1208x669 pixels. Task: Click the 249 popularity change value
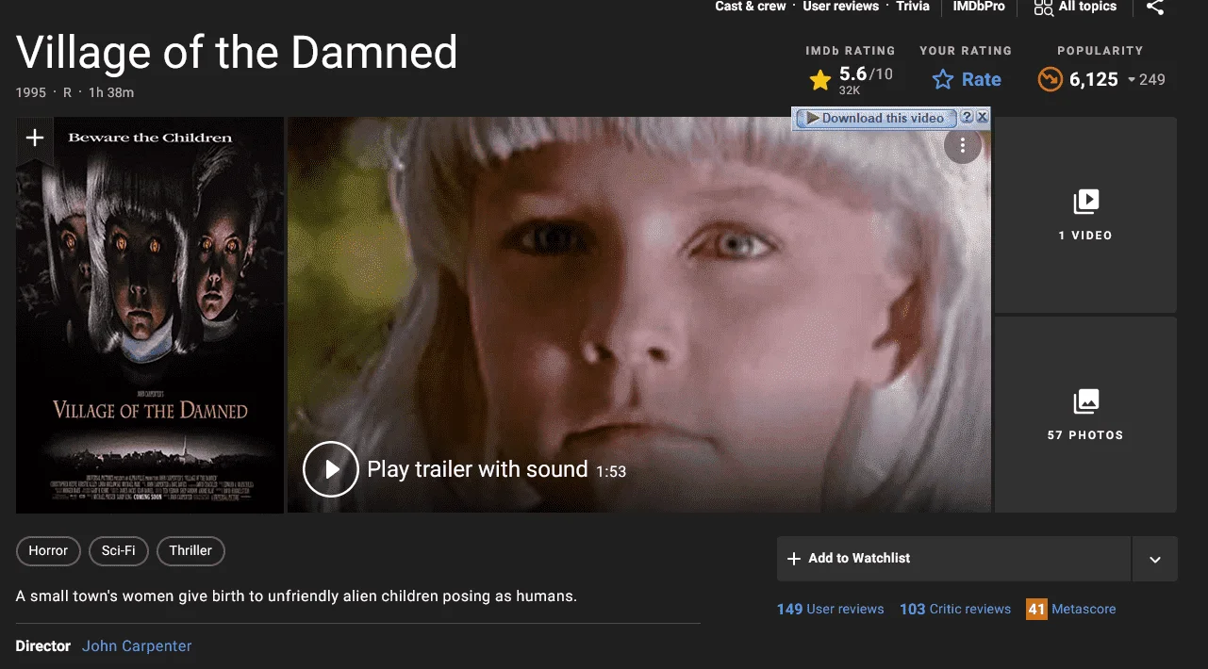click(1152, 80)
